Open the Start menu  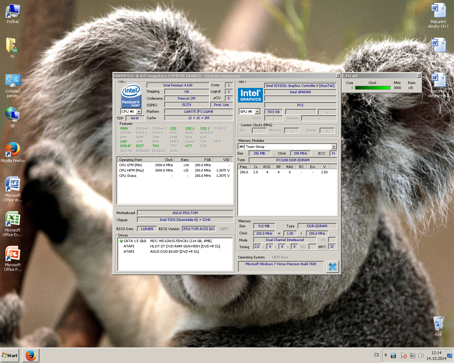point(10,355)
